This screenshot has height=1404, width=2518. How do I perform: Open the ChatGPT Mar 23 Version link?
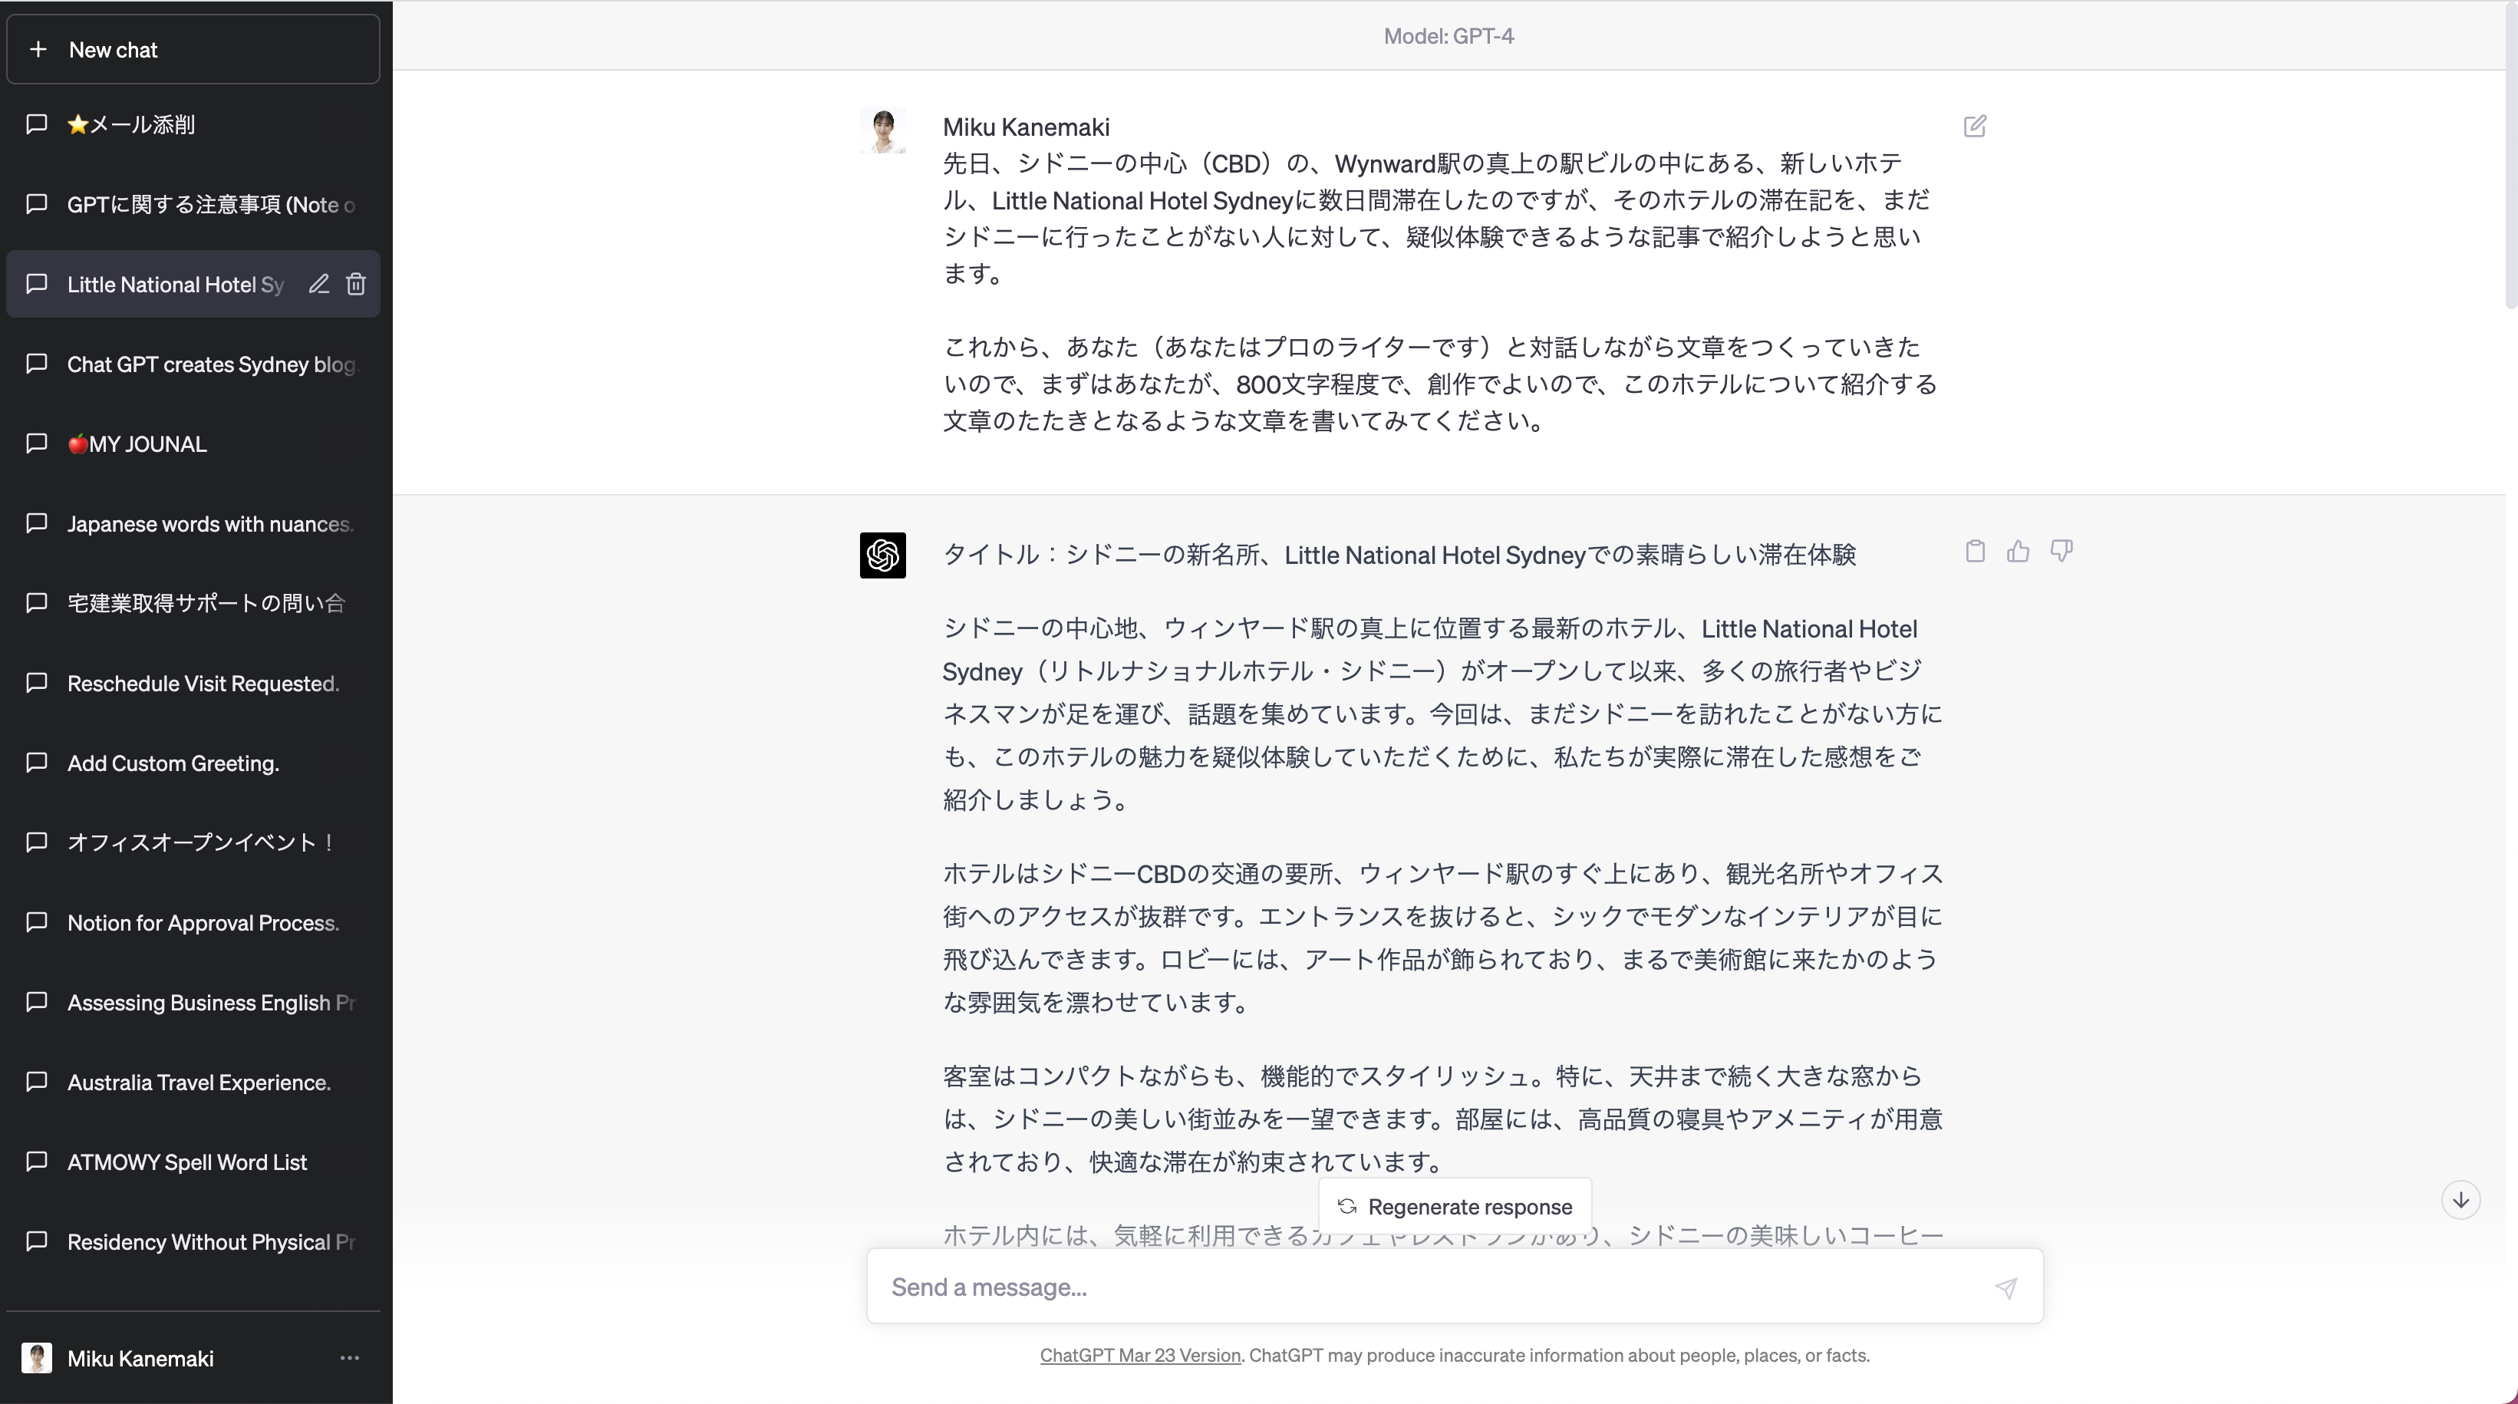click(x=1140, y=1355)
